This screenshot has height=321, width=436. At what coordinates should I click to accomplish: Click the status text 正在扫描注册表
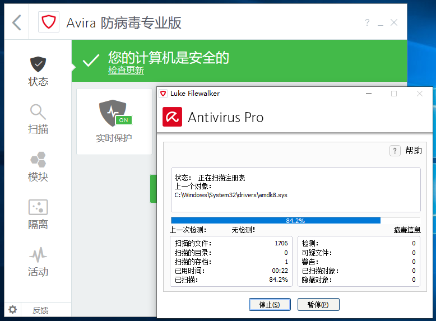point(221,178)
